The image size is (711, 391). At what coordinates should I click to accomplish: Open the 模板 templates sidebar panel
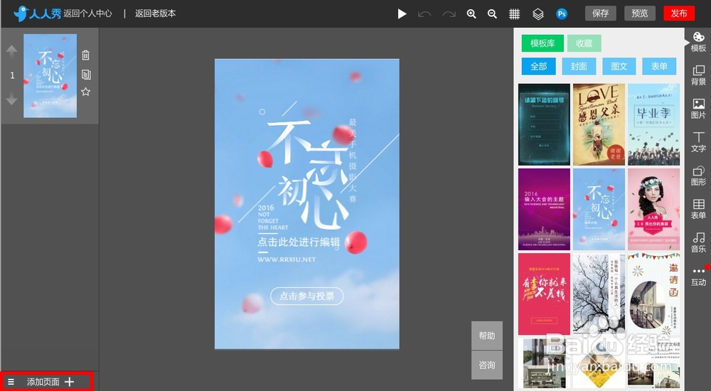point(698,42)
